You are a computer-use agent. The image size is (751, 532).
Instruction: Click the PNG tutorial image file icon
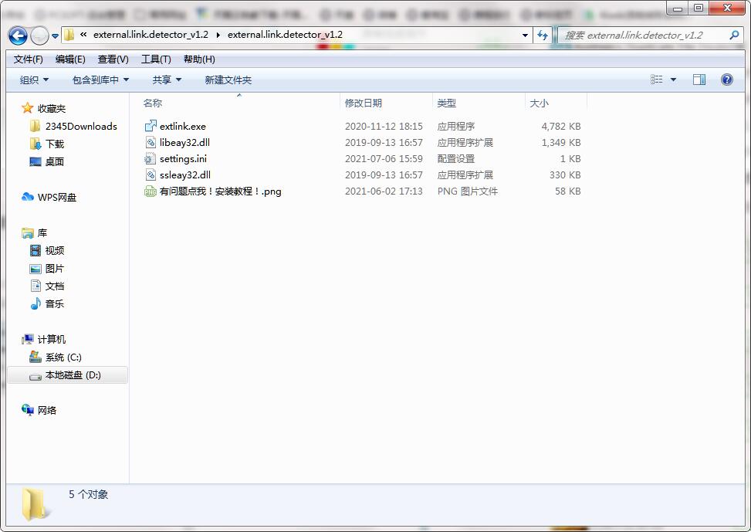click(151, 191)
